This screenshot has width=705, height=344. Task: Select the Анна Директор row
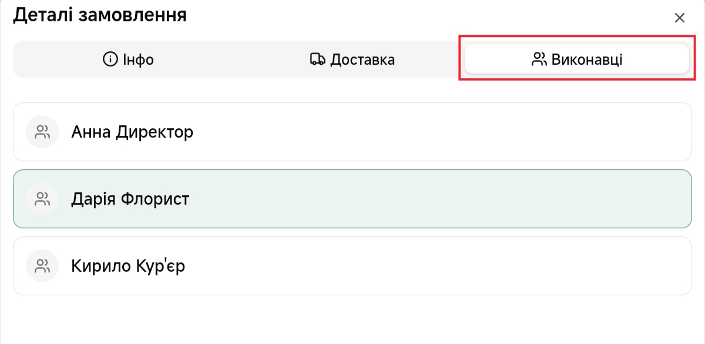[352, 132]
